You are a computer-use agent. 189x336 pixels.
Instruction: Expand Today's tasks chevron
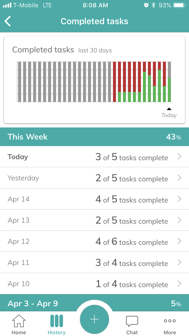click(179, 157)
